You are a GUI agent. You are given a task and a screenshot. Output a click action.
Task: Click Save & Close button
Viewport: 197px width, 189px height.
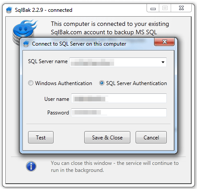107,137
